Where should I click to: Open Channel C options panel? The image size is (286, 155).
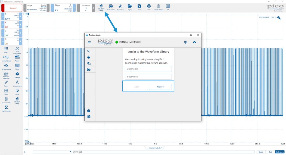(x=12, y=33)
